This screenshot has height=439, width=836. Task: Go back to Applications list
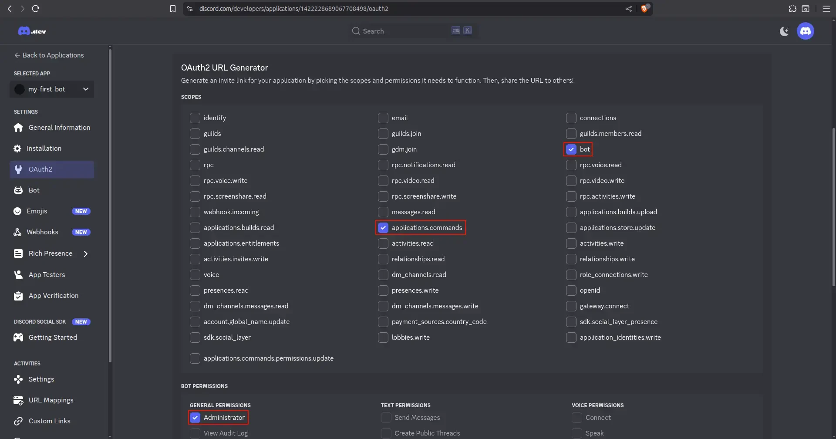[49, 55]
